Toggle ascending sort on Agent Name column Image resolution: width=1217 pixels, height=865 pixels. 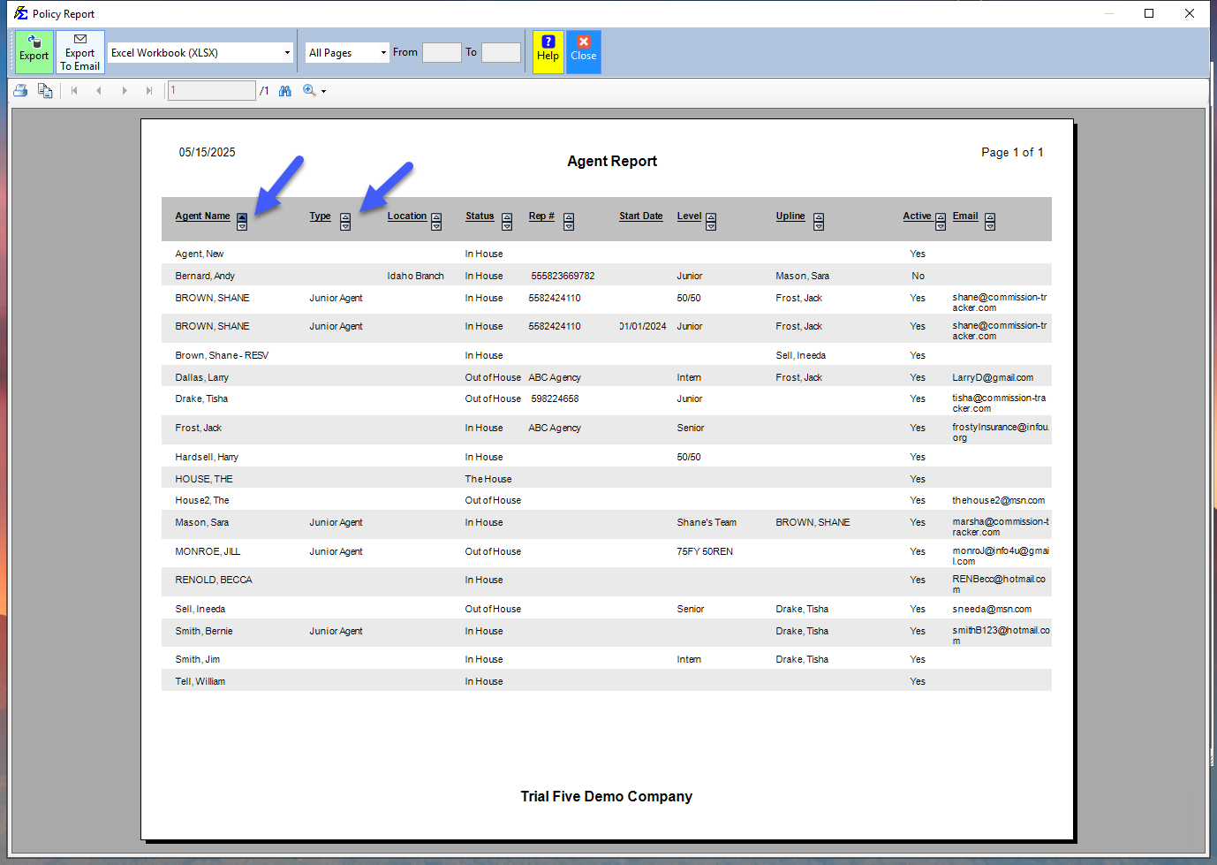[242, 216]
